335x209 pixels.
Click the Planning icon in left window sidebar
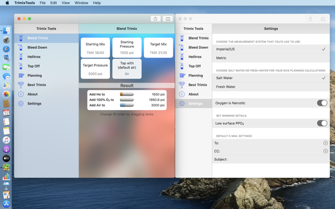[21, 75]
